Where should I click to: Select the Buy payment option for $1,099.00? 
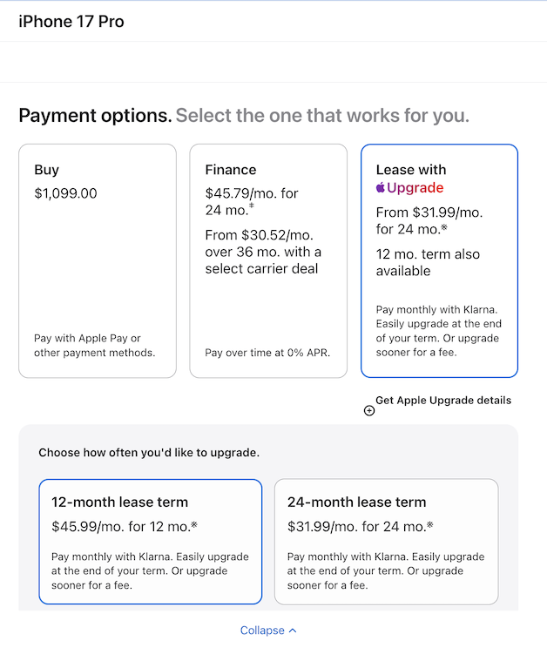click(98, 261)
